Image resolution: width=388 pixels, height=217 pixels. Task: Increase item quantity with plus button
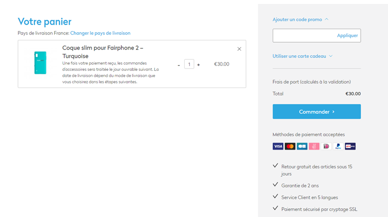click(198, 65)
